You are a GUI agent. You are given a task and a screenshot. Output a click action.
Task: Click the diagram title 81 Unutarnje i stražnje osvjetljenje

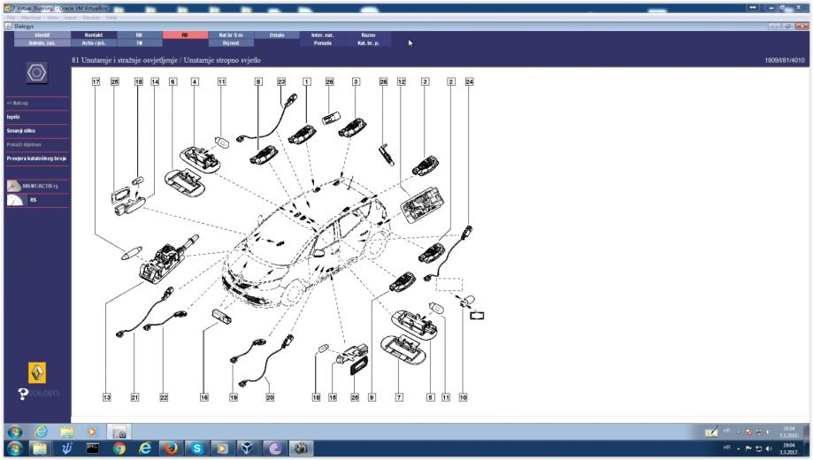click(x=166, y=60)
